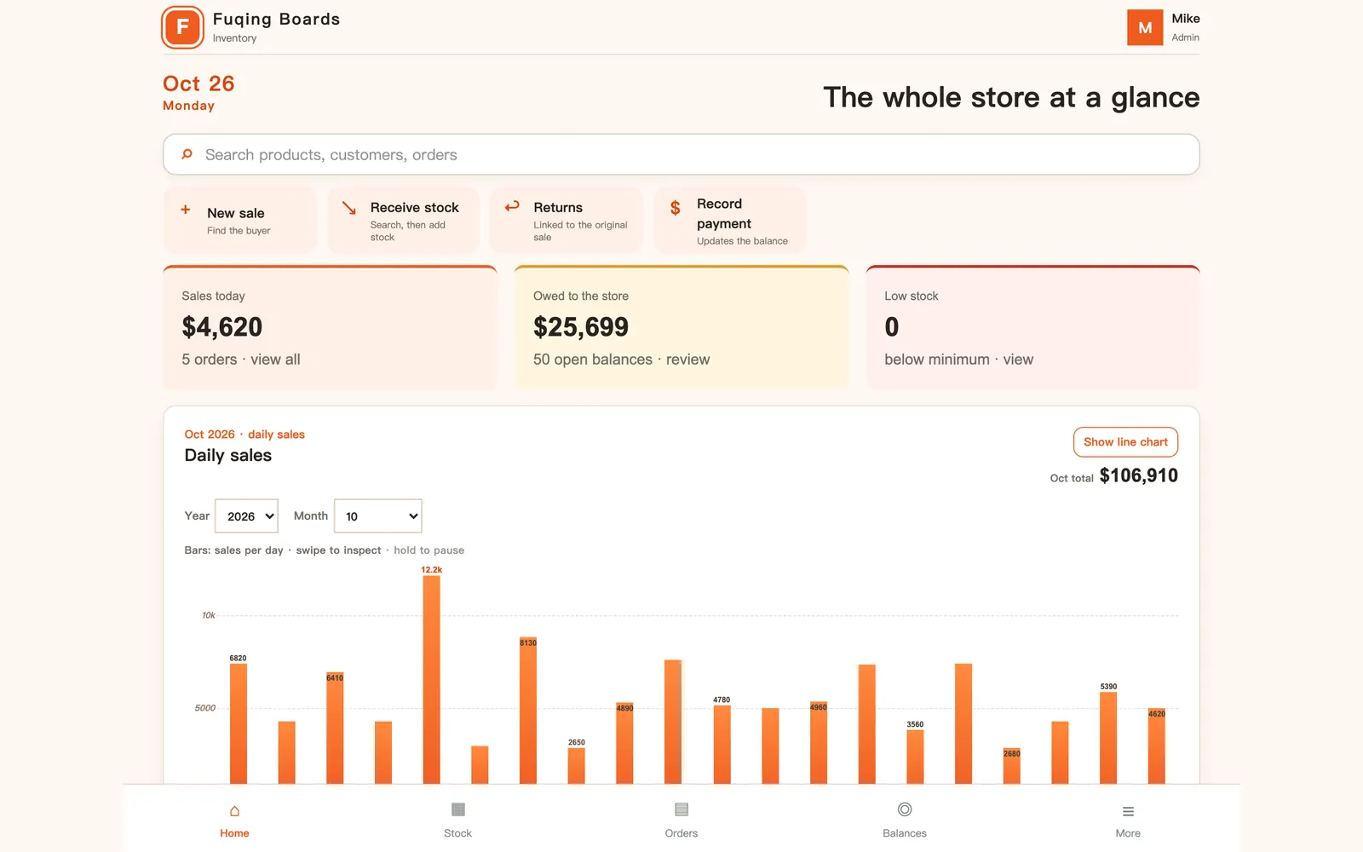Open the Returns action
1363x852 pixels.
coord(566,221)
